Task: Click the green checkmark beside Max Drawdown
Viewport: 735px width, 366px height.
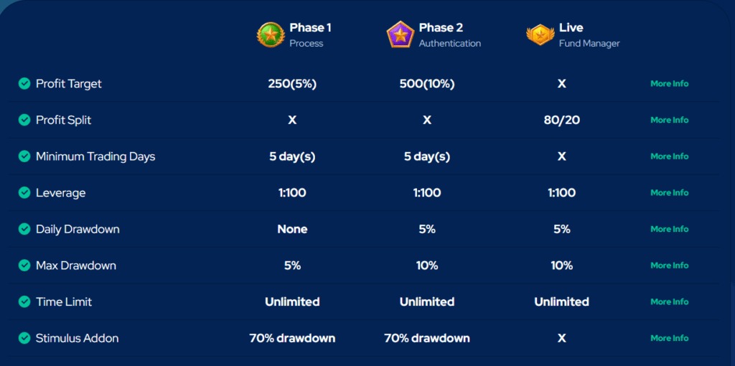Action: coord(24,266)
